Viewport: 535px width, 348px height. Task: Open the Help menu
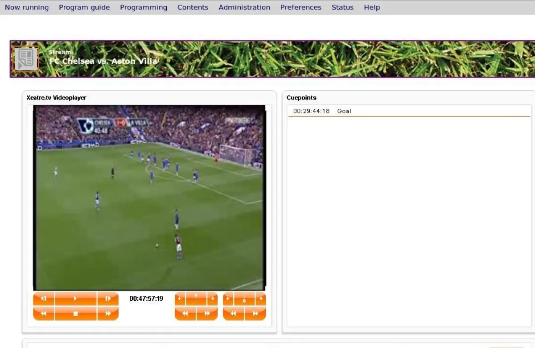pyautogui.click(x=371, y=7)
